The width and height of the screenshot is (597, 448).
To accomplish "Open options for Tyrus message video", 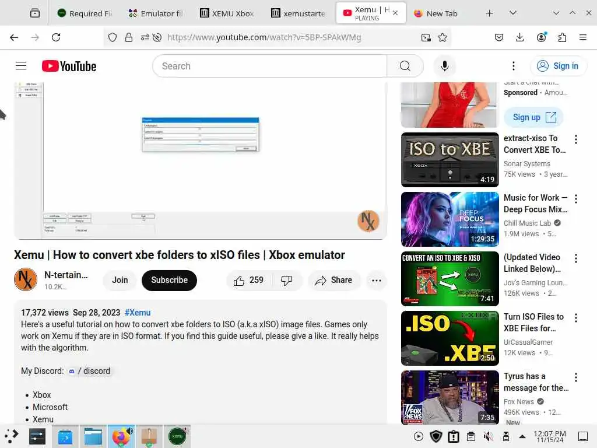I will pyautogui.click(x=576, y=377).
